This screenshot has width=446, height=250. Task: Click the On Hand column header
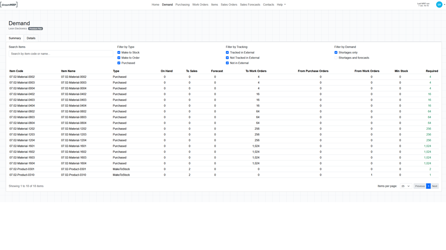tap(167, 71)
